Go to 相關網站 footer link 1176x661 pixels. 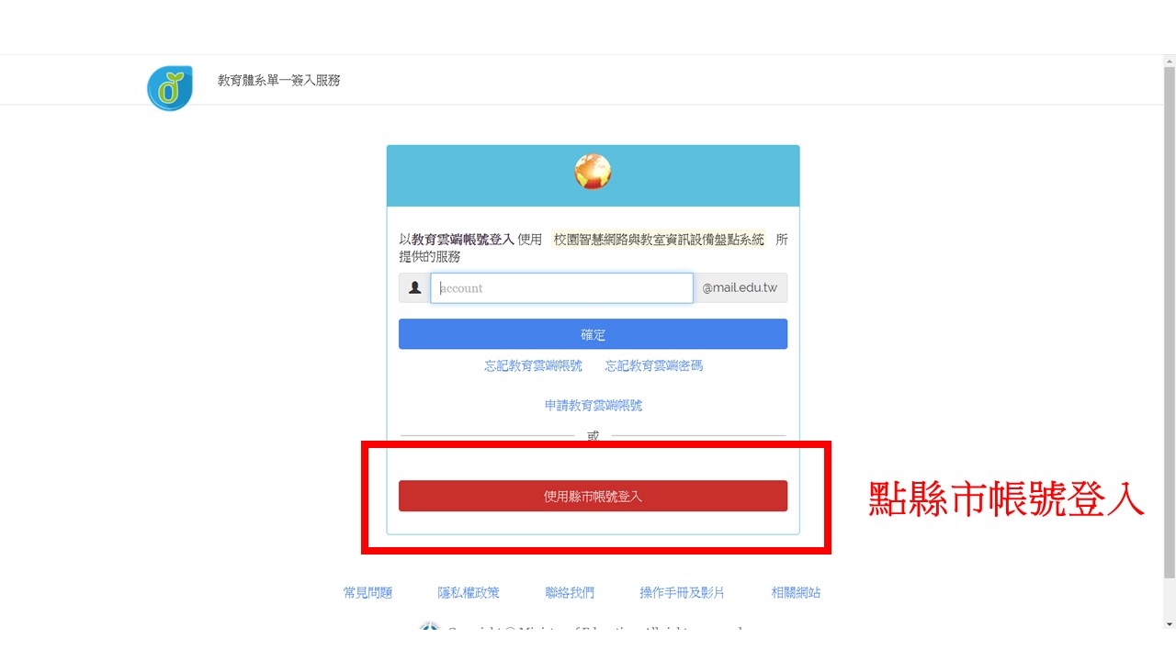click(796, 593)
